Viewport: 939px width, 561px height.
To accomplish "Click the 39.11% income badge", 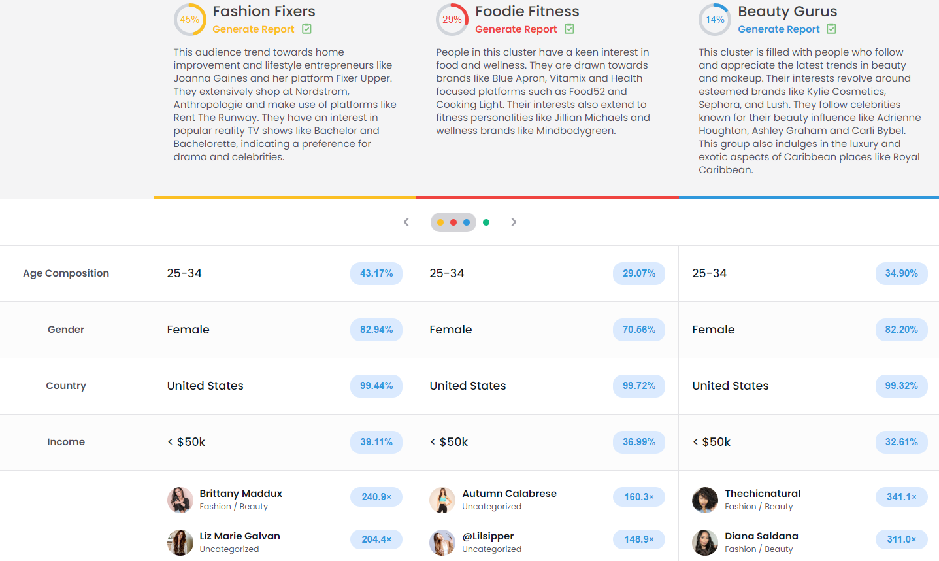I will point(376,442).
